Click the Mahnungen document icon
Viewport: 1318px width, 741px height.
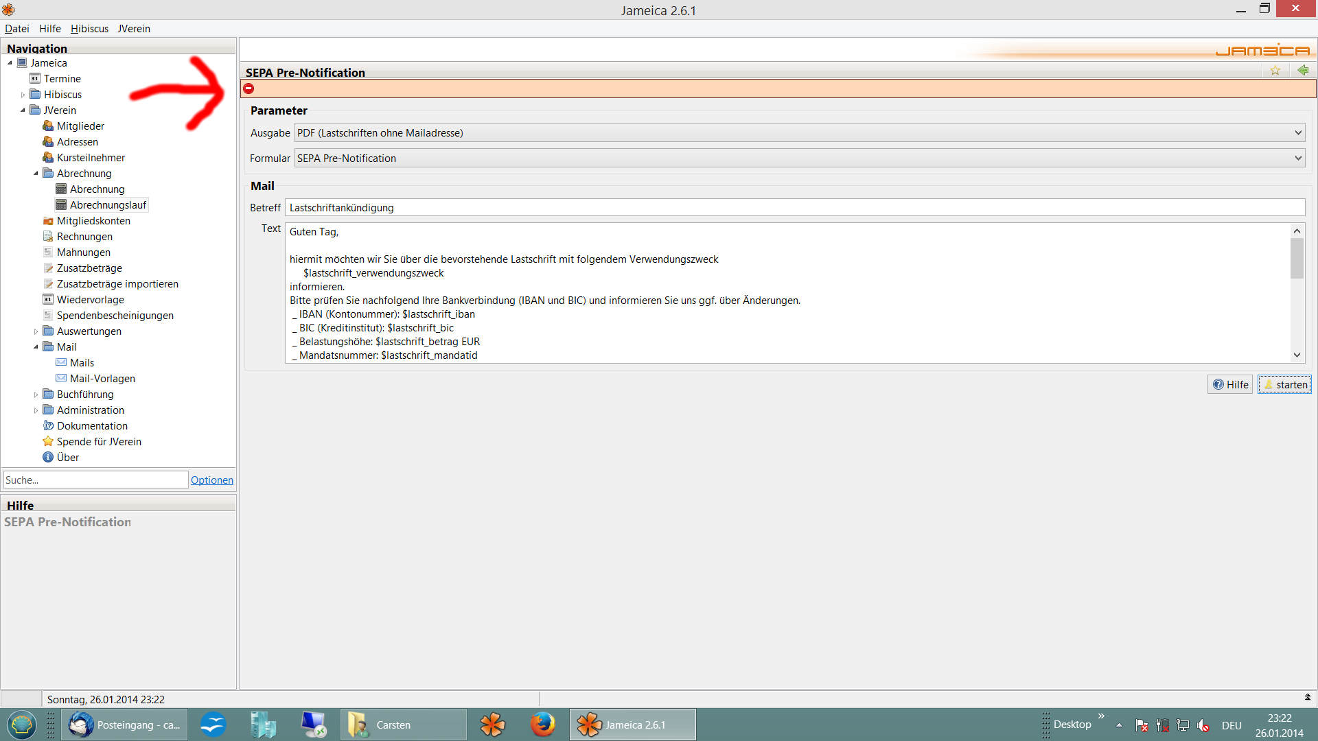click(x=48, y=252)
